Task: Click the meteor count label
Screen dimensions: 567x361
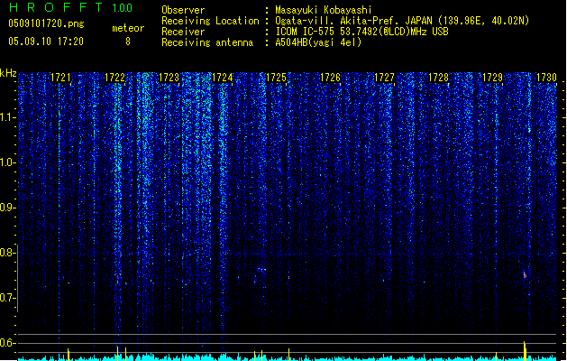Action: coord(128,28)
